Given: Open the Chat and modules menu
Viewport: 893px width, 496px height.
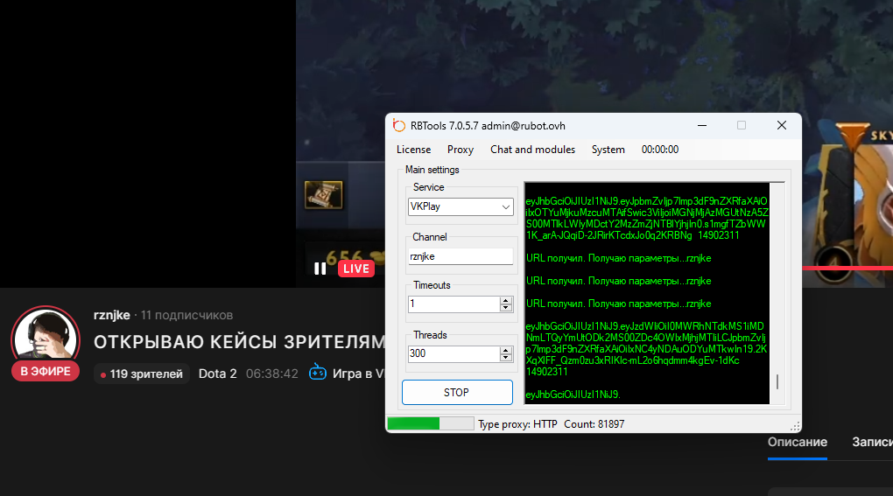Looking at the screenshot, I should 532,150.
